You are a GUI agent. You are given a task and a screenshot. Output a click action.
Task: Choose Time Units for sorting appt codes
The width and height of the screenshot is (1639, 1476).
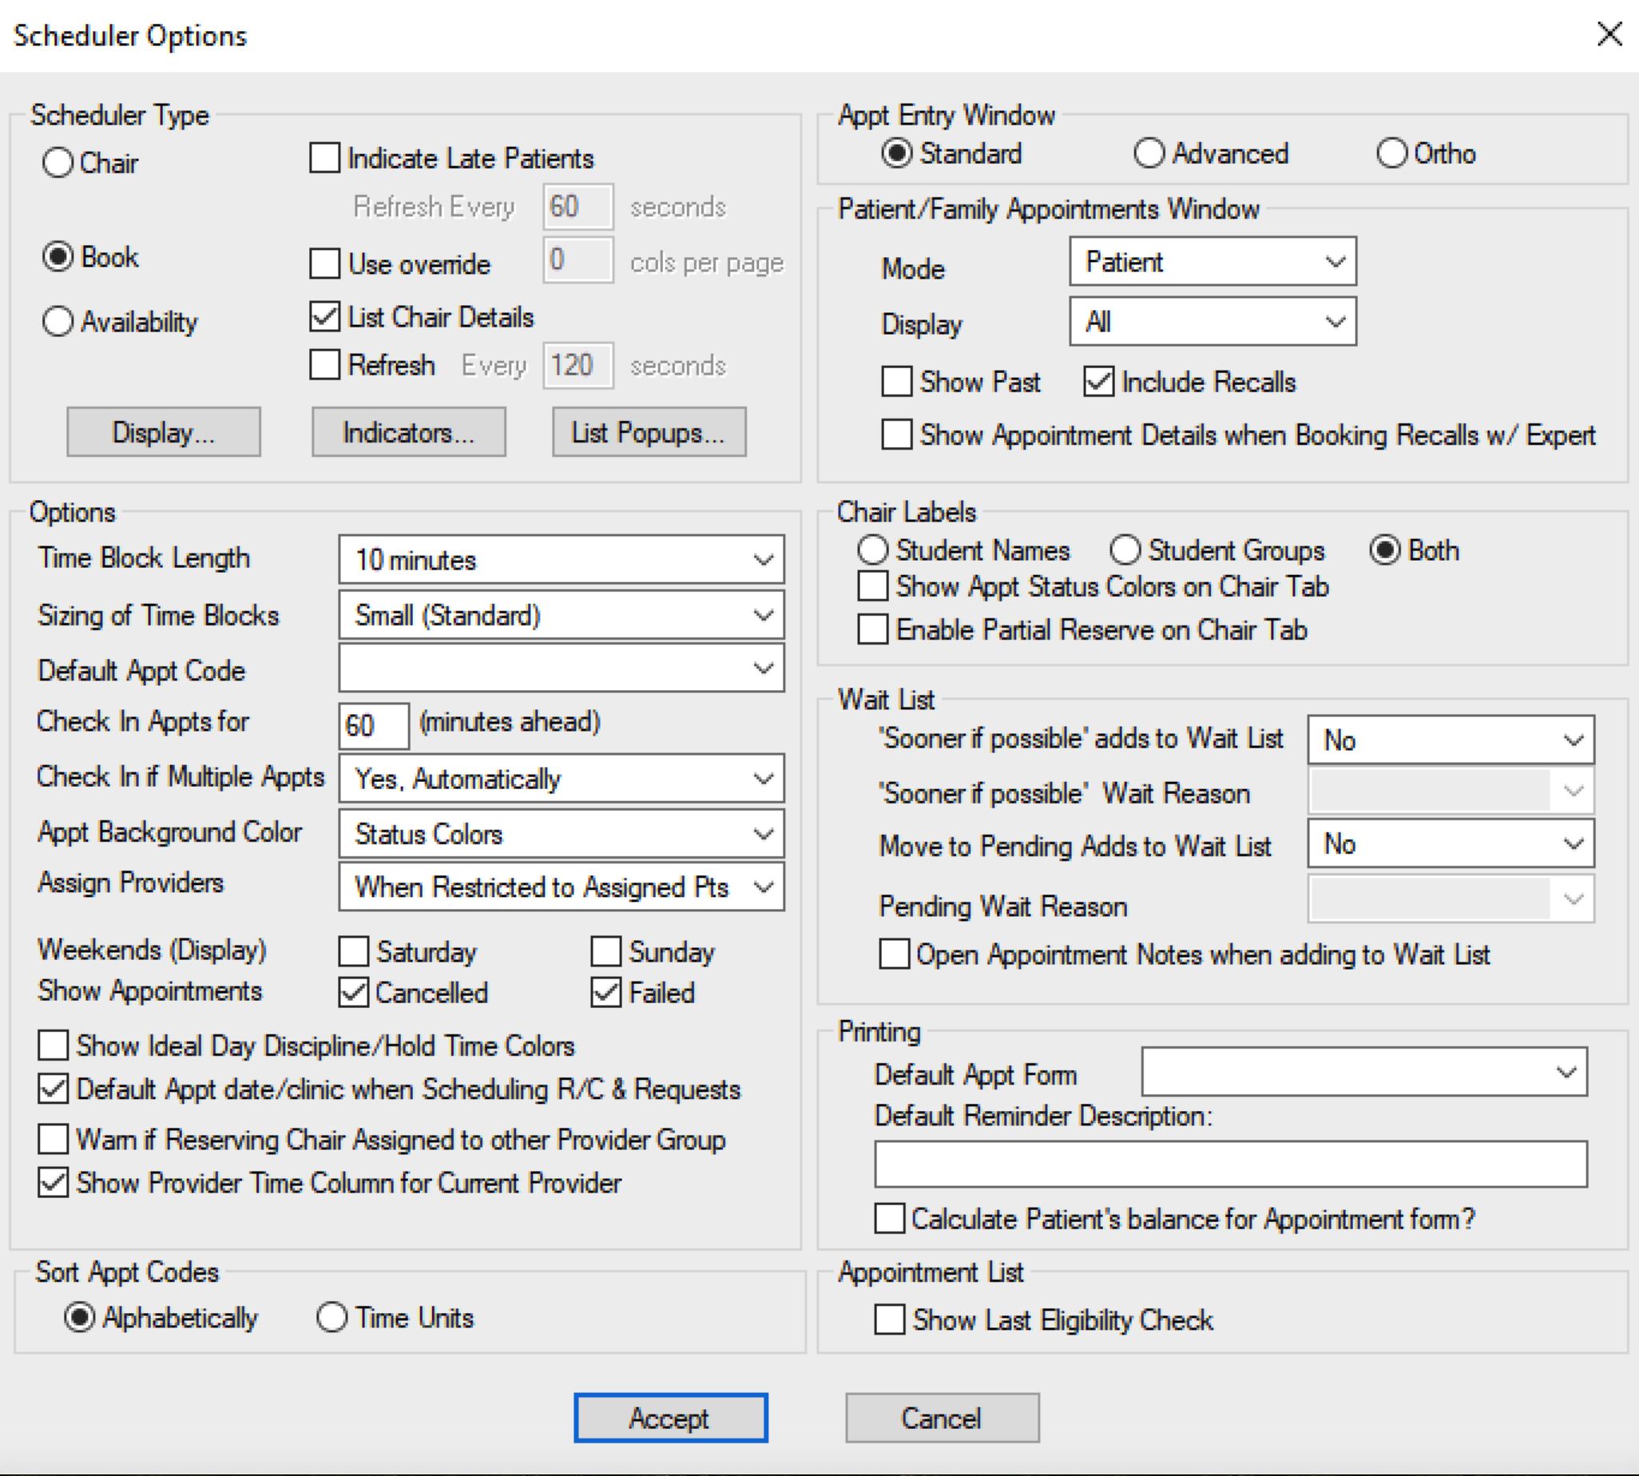(x=332, y=1318)
